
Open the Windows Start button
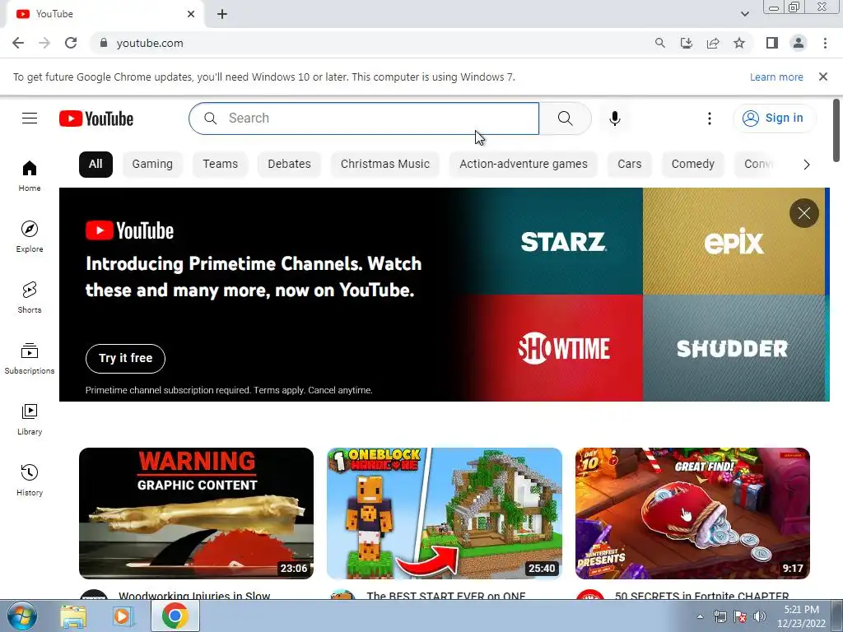point(21,616)
